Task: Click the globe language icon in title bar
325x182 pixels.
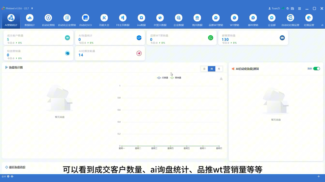Action: (x=288, y=8)
